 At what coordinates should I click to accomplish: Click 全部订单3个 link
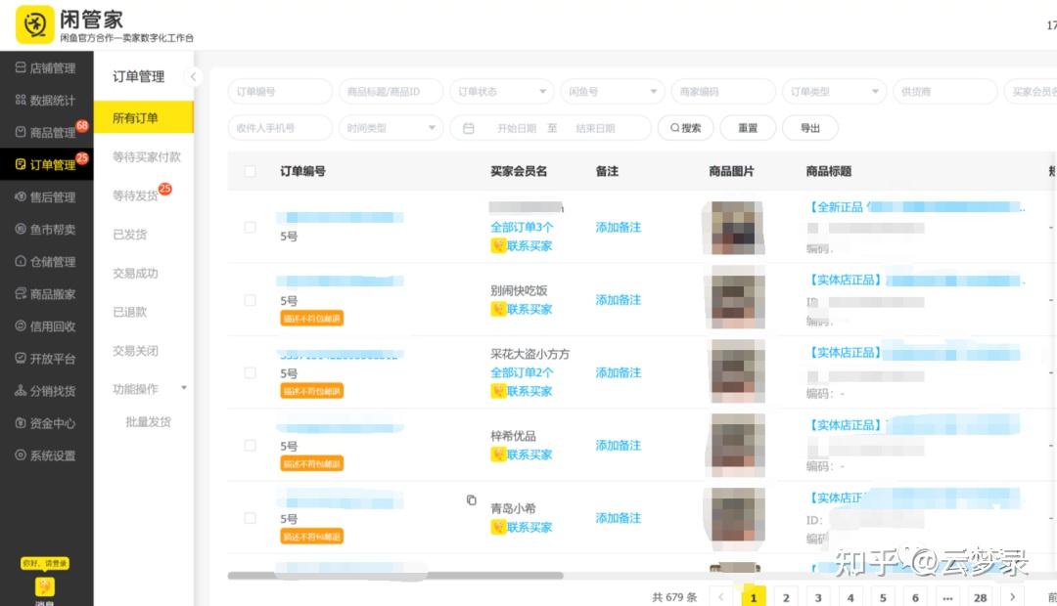click(522, 228)
